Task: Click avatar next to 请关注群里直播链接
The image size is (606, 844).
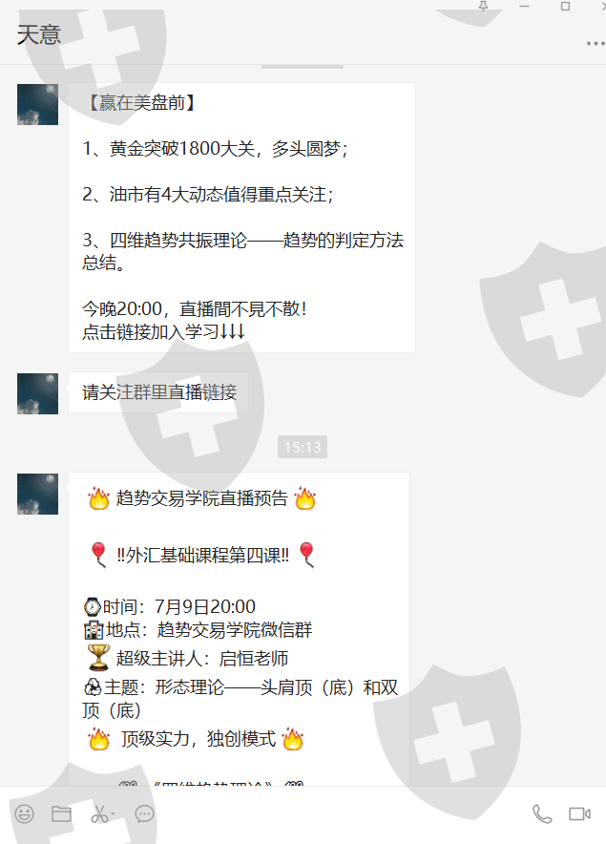Action: point(37,393)
